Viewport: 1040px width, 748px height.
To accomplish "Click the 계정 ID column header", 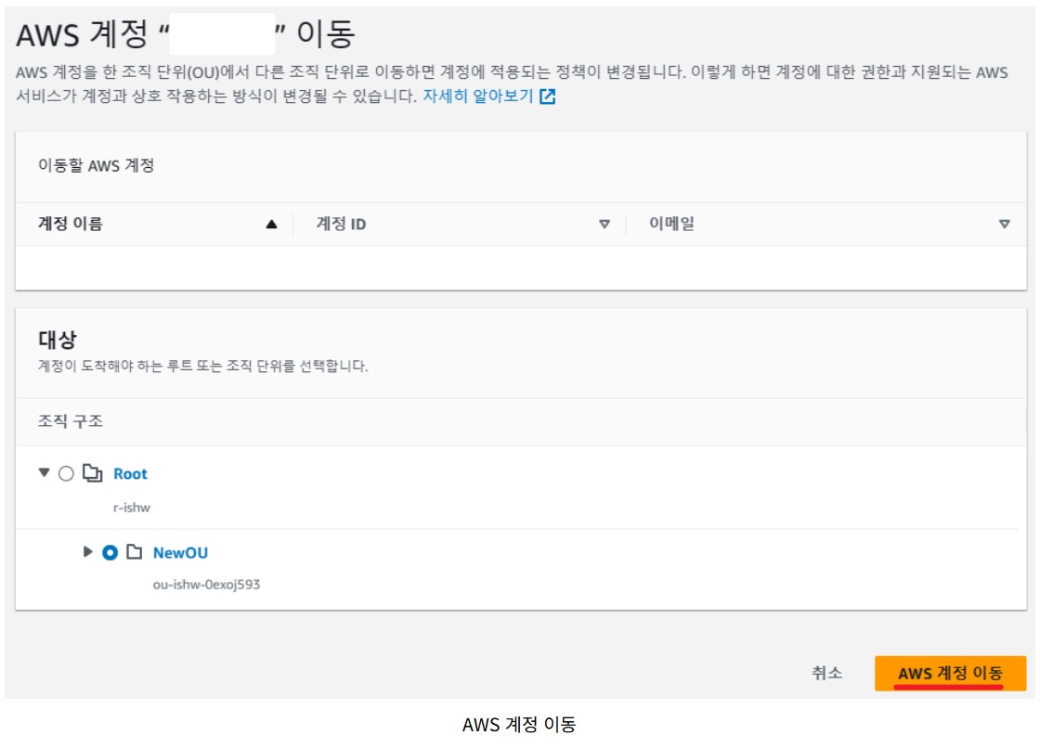I will pos(341,224).
